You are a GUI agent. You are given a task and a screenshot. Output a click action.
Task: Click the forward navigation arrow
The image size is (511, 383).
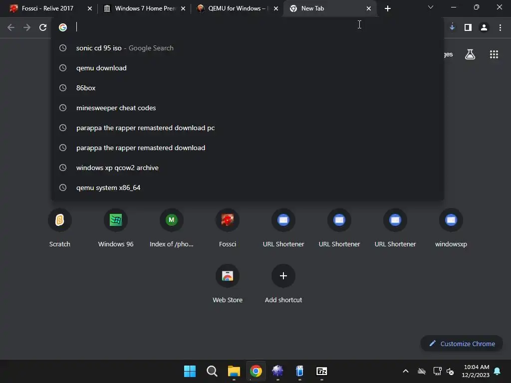tap(27, 27)
